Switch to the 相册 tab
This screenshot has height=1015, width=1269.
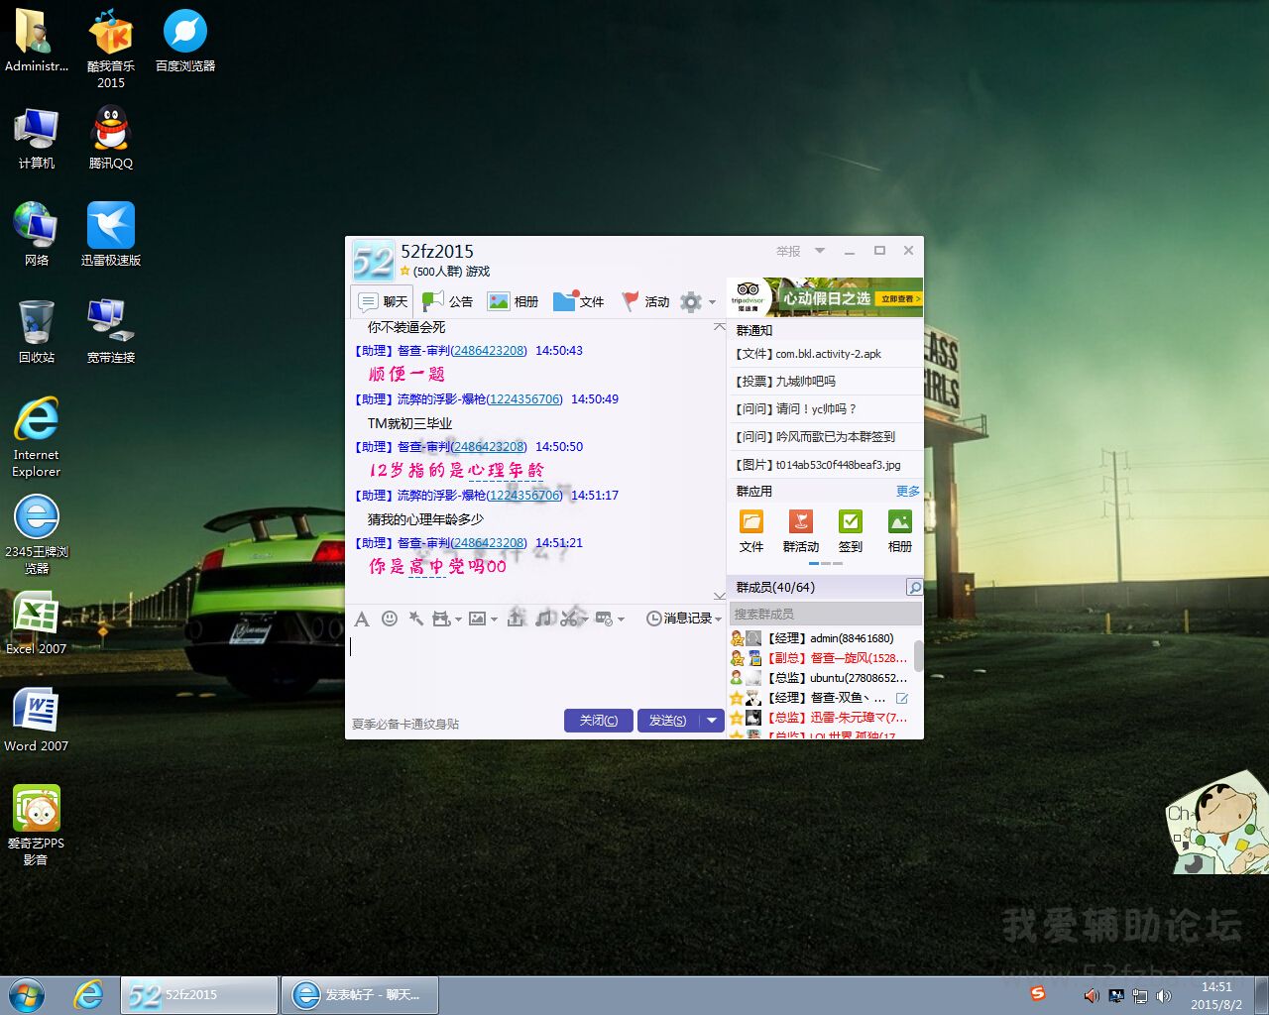pos(514,301)
